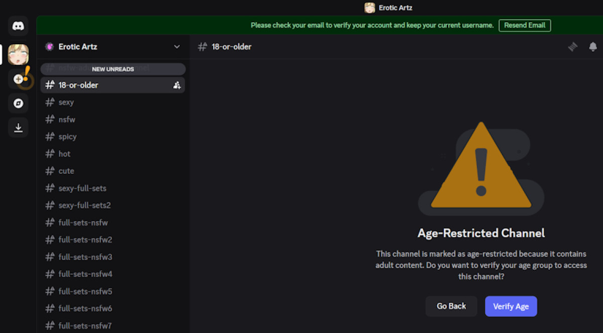This screenshot has width=603, height=333.
Task: Switch to the nsfw channel
Action: tap(66, 120)
